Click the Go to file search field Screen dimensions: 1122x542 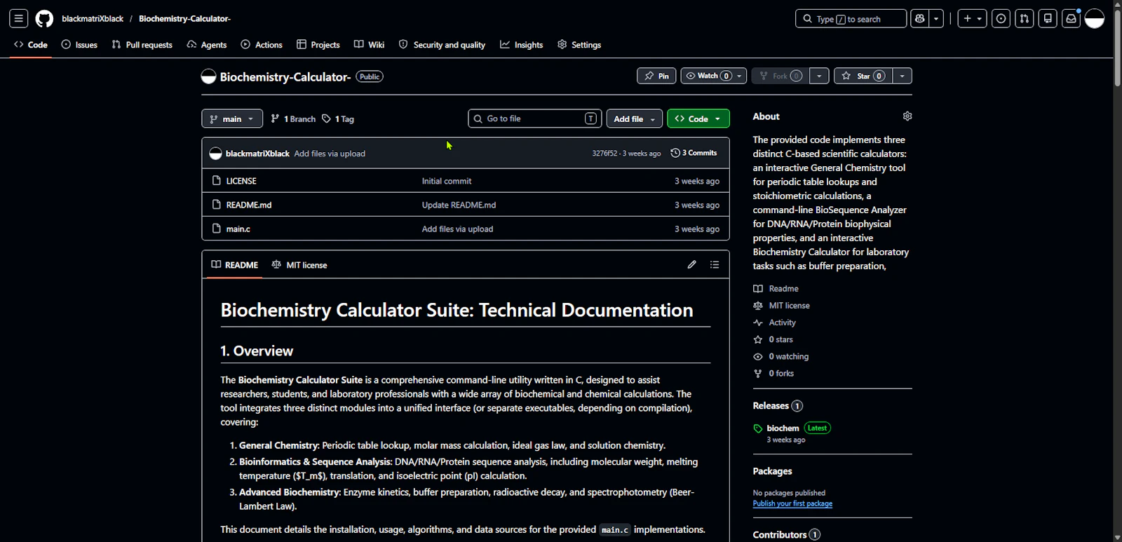click(x=534, y=118)
